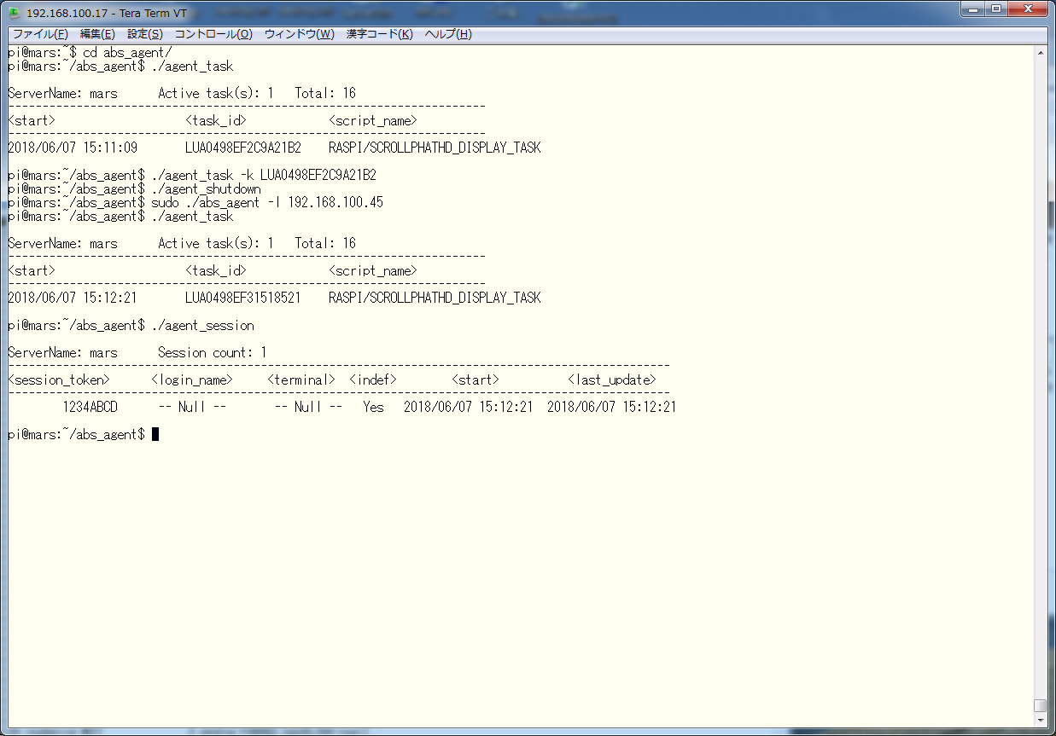Open the ウィンドウ(W) menu
Screen dimensions: 1056x736
tap(299, 34)
